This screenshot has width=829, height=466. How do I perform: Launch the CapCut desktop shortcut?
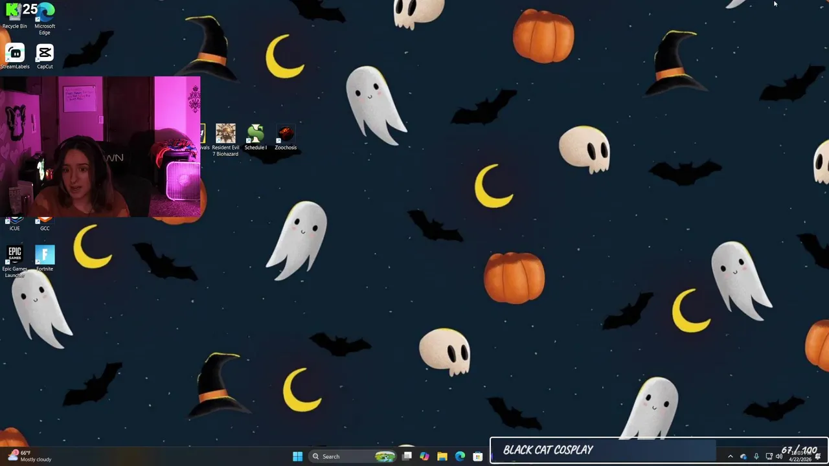pos(45,57)
